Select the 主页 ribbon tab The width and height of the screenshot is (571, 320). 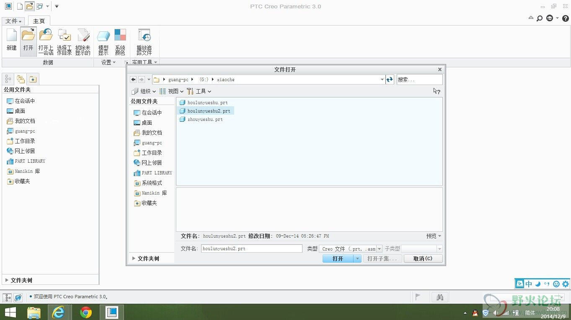coord(39,21)
